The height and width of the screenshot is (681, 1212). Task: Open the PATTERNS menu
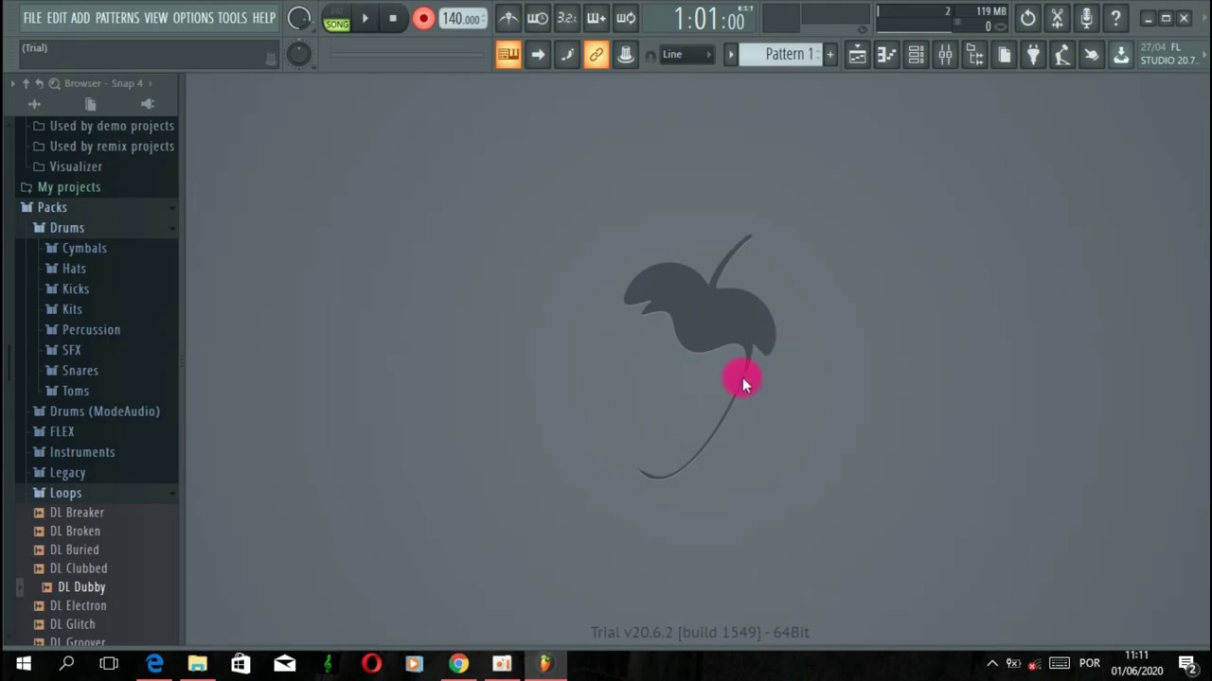pos(117,18)
